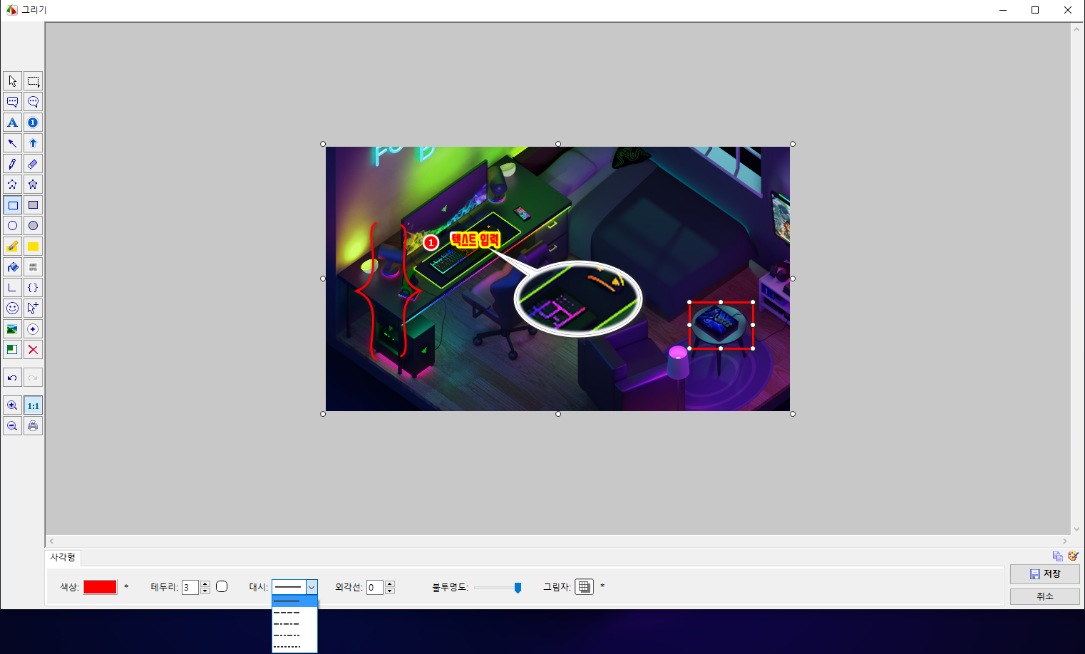Click the horizontal scrollbar right arrow

[1065, 541]
